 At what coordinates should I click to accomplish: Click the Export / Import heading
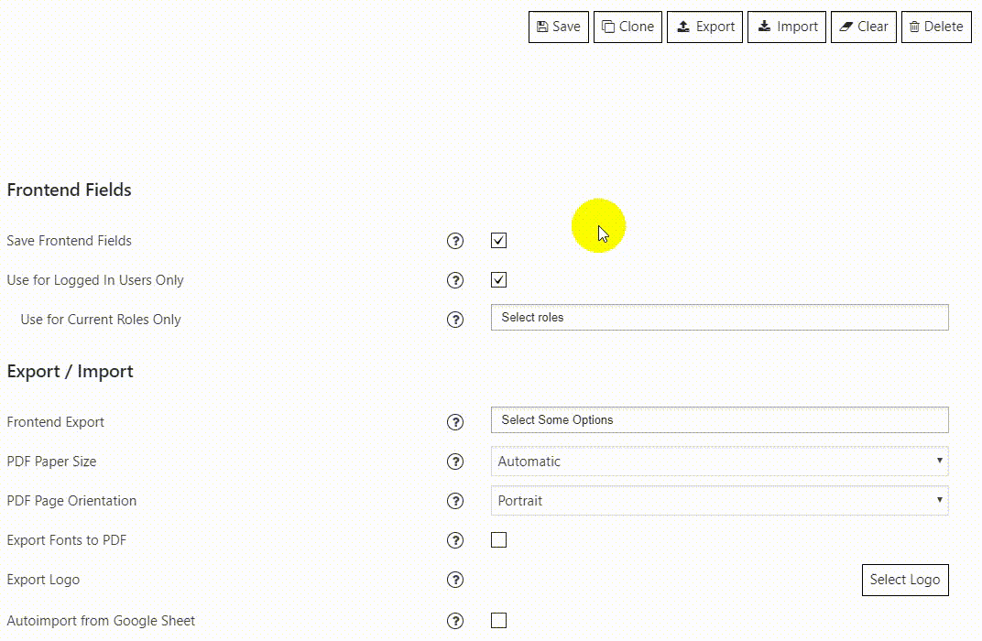click(71, 372)
